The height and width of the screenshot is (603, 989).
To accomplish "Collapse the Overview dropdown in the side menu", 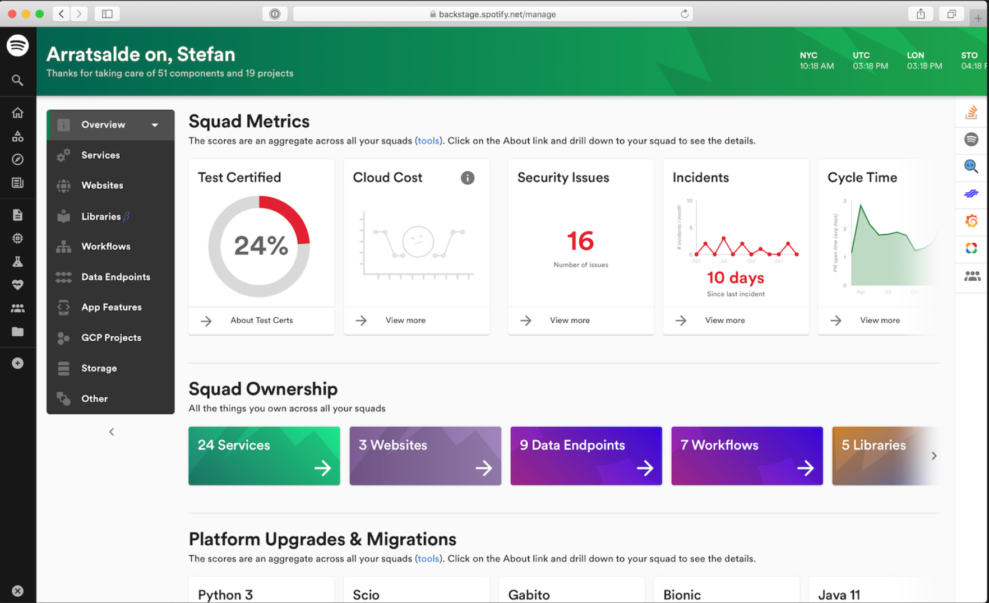I will [x=155, y=124].
